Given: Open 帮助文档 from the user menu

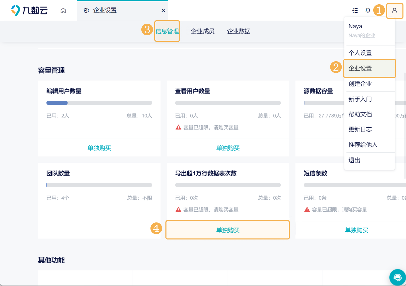Looking at the screenshot, I should coord(360,114).
